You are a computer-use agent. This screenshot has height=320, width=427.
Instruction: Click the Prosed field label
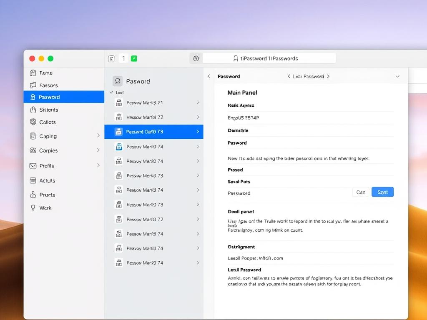[235, 170]
